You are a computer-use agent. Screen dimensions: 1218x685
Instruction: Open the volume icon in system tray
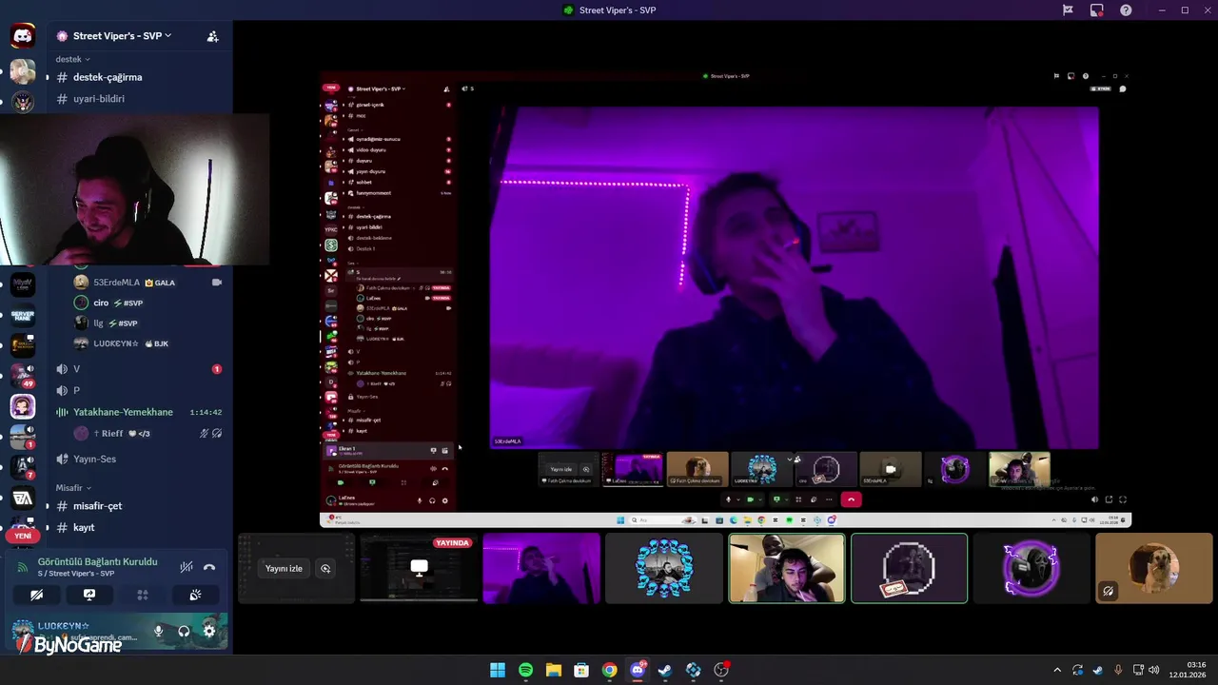pos(1154,670)
